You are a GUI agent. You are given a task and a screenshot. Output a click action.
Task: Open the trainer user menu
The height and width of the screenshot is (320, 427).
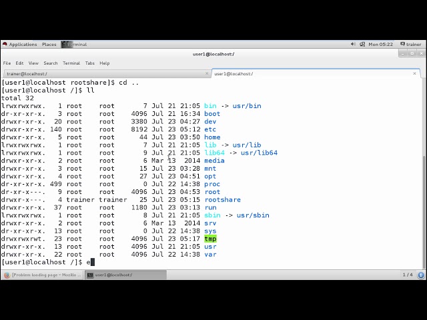[411, 45]
